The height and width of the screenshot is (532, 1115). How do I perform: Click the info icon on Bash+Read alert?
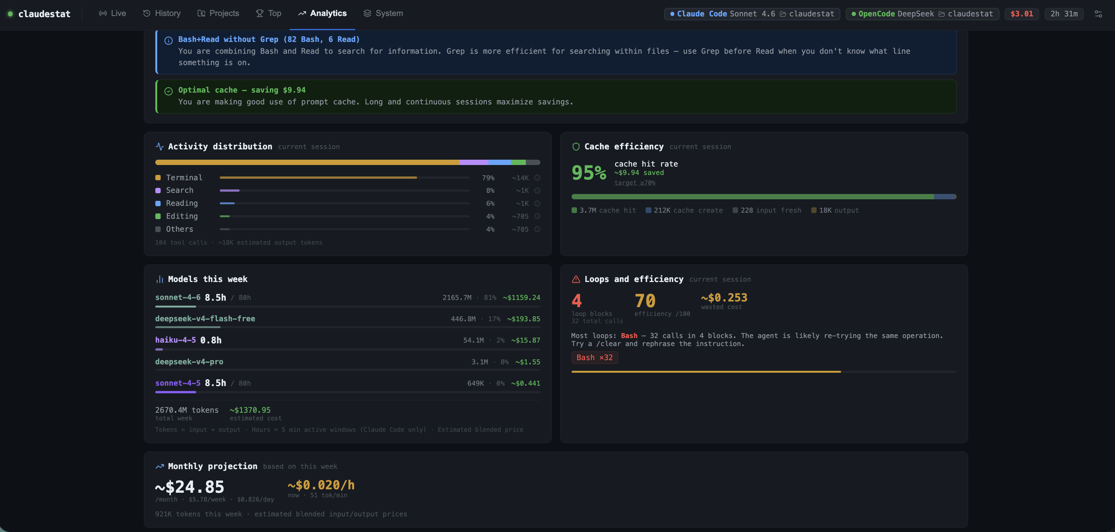pyautogui.click(x=168, y=40)
